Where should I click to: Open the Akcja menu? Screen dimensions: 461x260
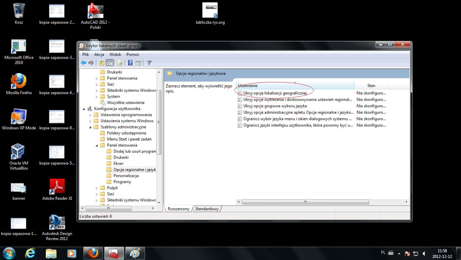(99, 54)
